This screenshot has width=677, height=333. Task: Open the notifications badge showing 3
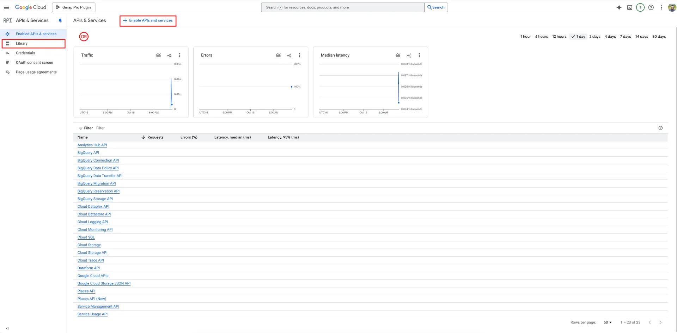coord(640,7)
